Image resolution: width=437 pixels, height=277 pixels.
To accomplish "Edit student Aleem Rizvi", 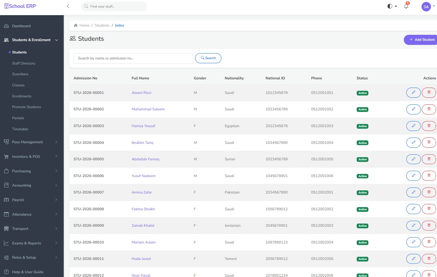I will [x=413, y=93].
